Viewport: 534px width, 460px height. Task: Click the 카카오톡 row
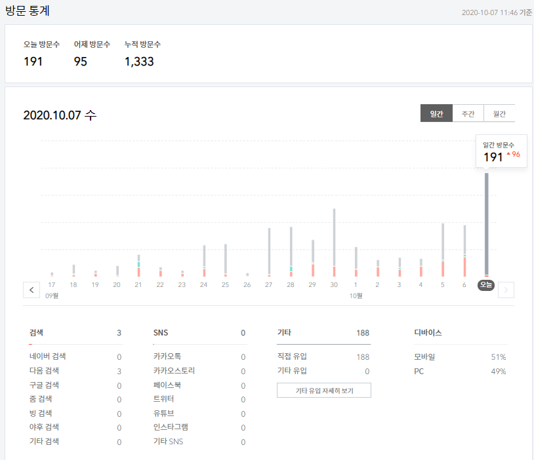(199, 356)
